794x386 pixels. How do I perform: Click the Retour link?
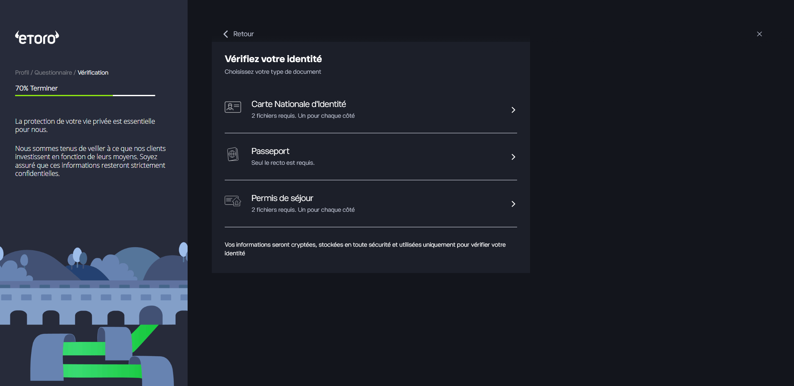click(243, 34)
